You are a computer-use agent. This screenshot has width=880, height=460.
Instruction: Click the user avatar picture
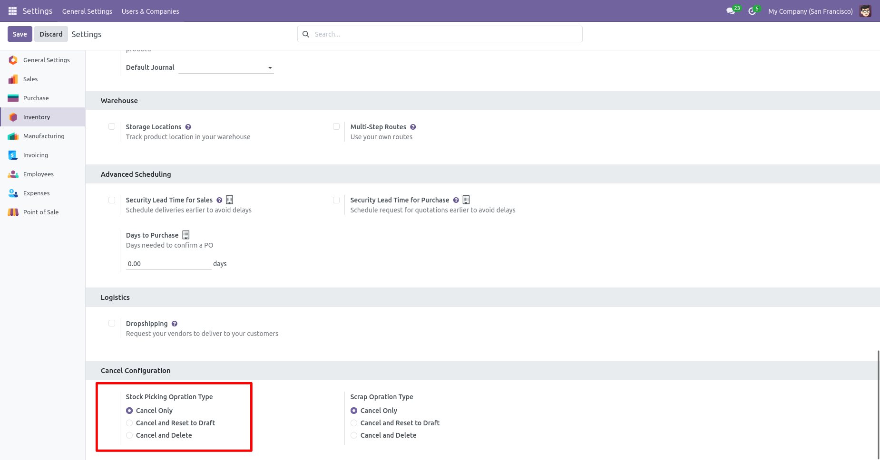tap(865, 11)
